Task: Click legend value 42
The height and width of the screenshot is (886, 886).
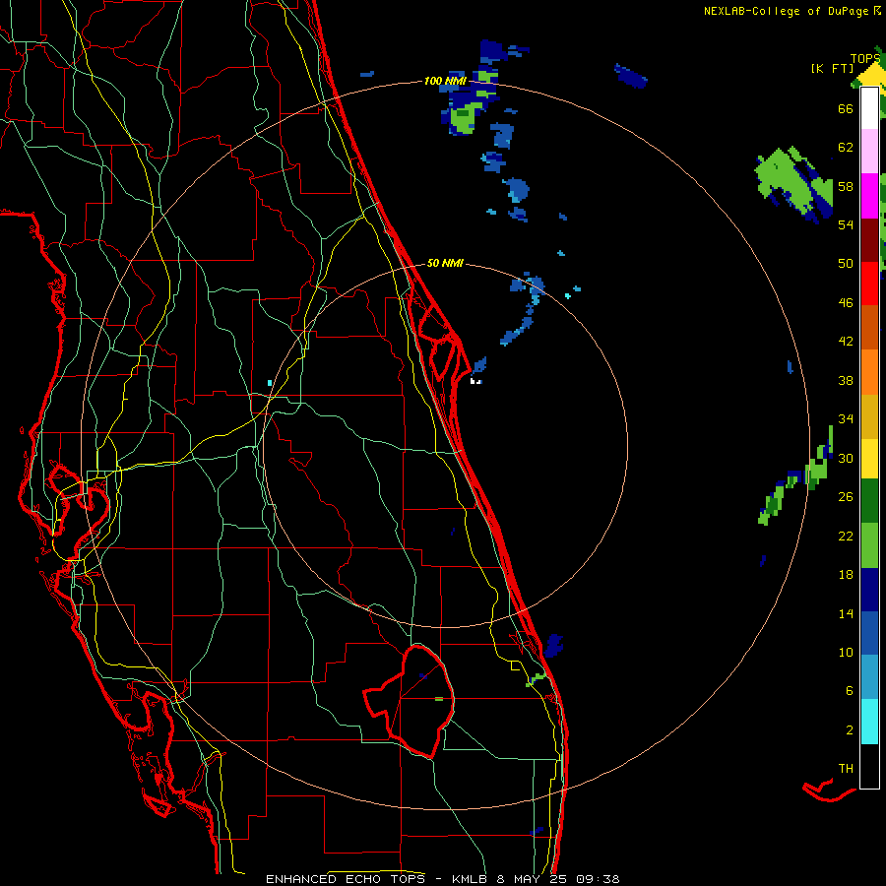Action: tap(846, 342)
